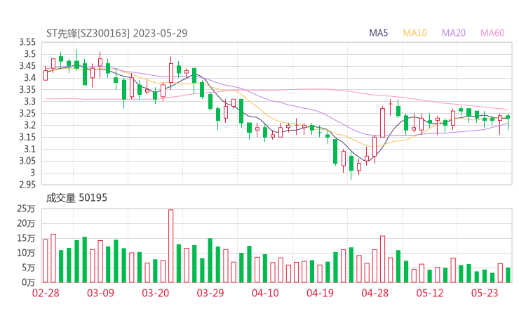Image resolution: width=519 pixels, height=309 pixels.
Task: Click the 0万 volume axis label
Action: pos(29,282)
